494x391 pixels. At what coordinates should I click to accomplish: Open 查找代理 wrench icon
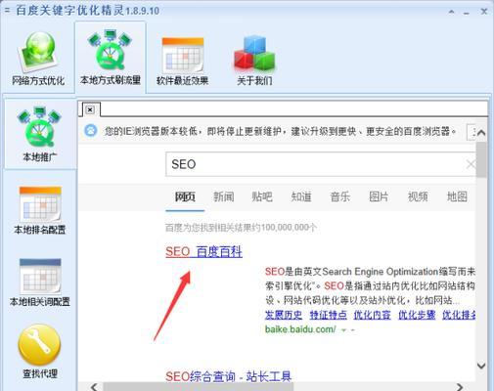point(39,345)
